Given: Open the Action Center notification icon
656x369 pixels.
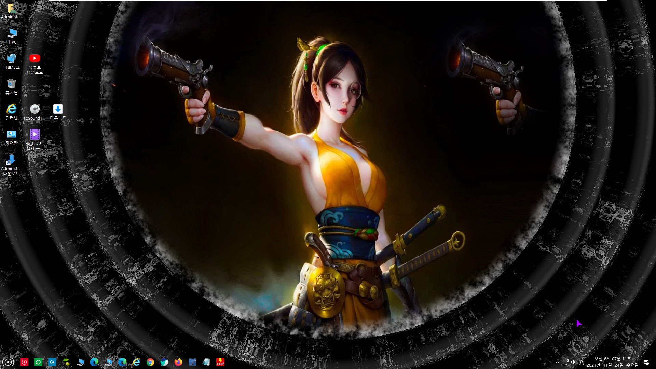Looking at the screenshot, I should [x=646, y=362].
